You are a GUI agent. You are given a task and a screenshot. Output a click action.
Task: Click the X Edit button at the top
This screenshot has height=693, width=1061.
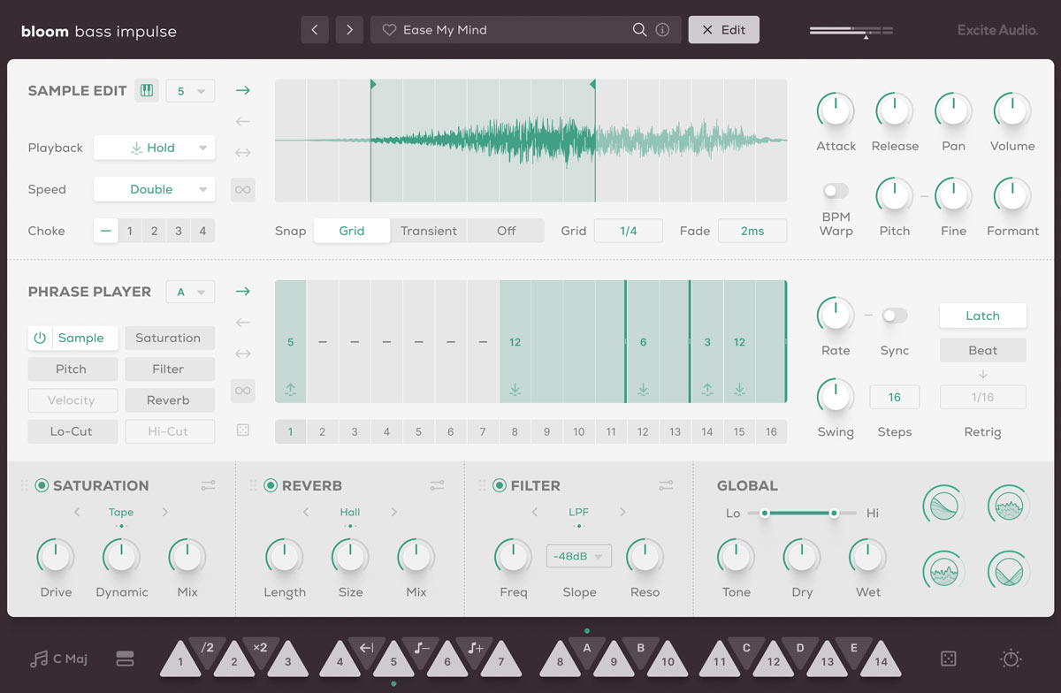point(723,29)
